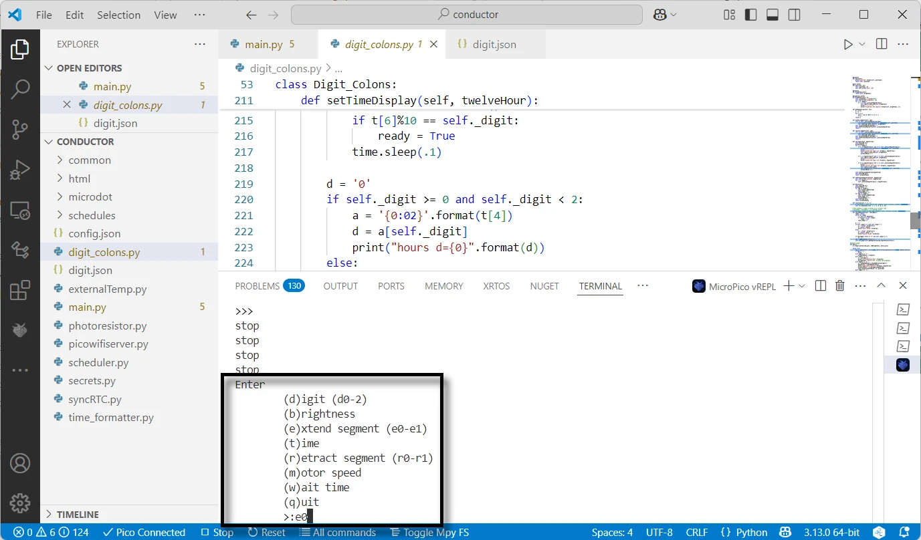Open the Search view in activity bar
Screen dimensions: 921x540
(x=20, y=89)
